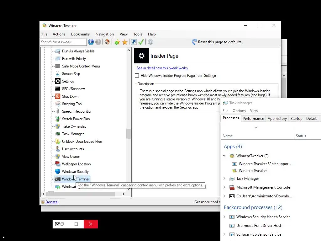The width and height of the screenshot is (321, 241).
Task: Expand Windows Security Health Service row
Action: point(224,217)
